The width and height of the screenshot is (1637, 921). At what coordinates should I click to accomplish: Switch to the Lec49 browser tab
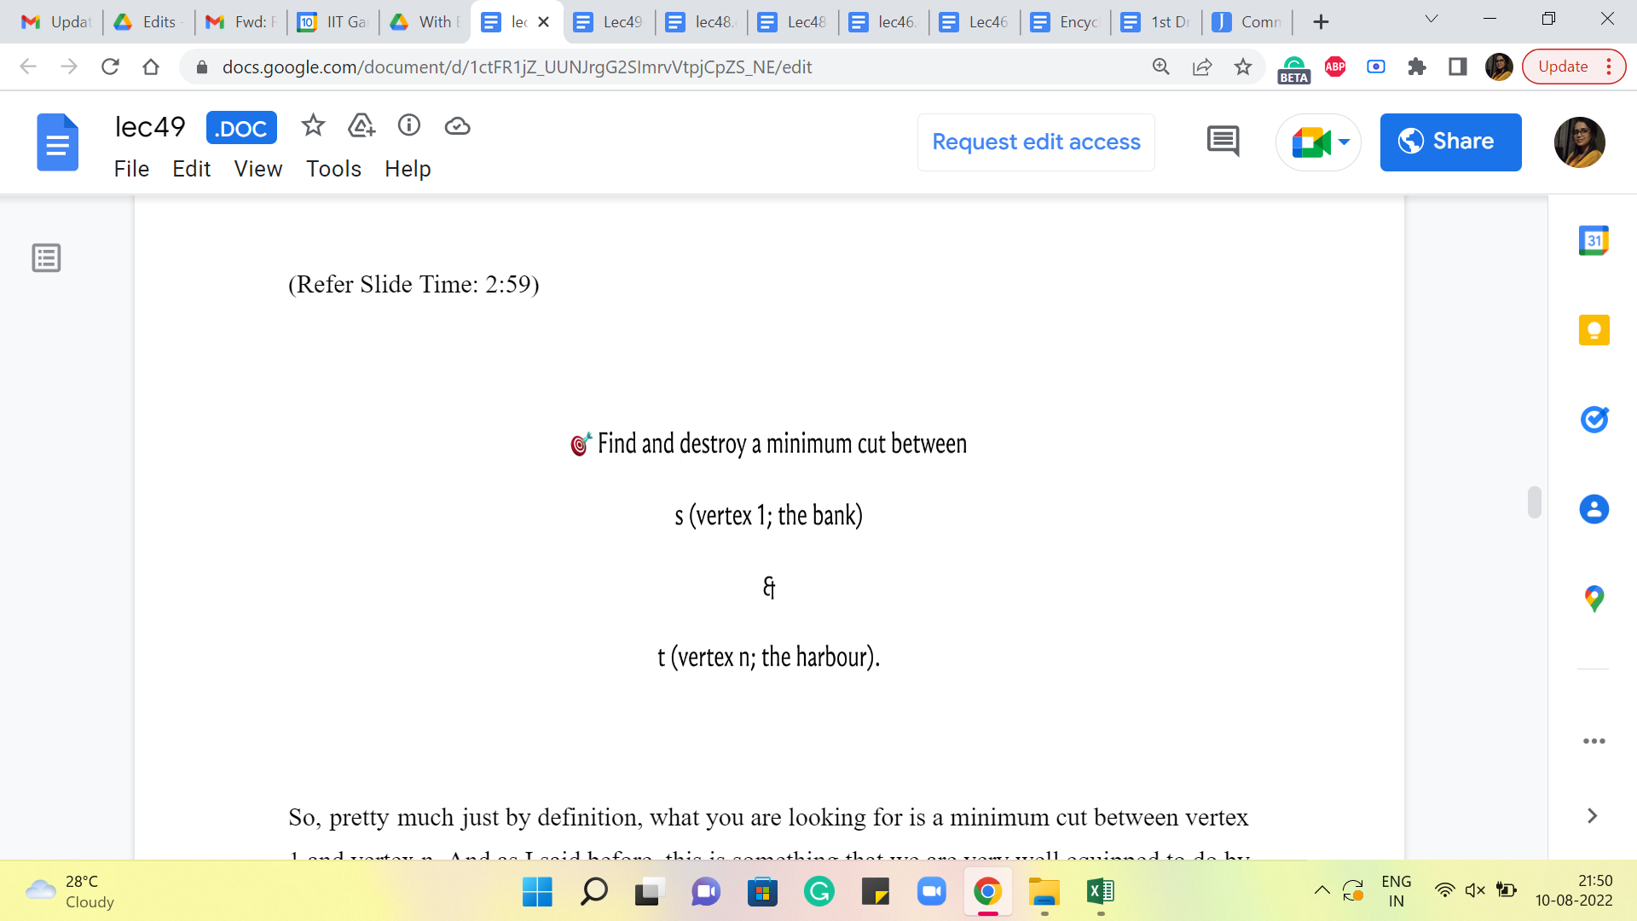(610, 22)
